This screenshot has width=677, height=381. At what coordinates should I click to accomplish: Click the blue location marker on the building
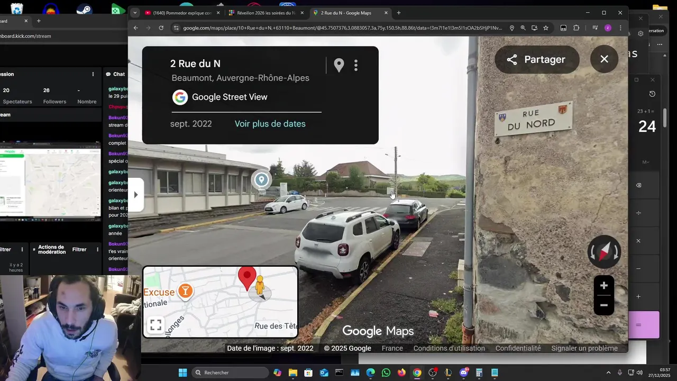pyautogui.click(x=261, y=180)
